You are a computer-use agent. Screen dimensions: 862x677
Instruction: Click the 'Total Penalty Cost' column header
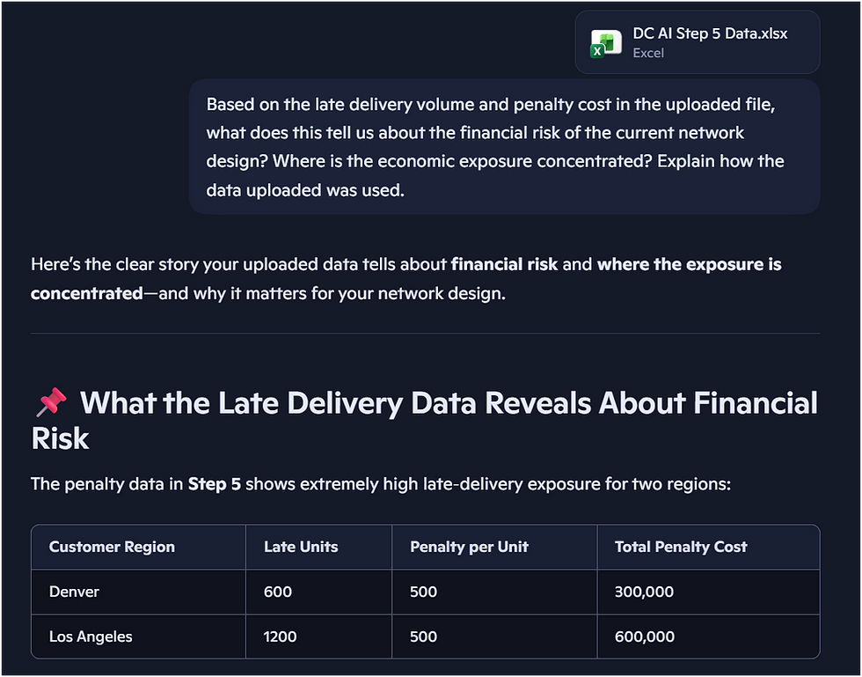681,547
